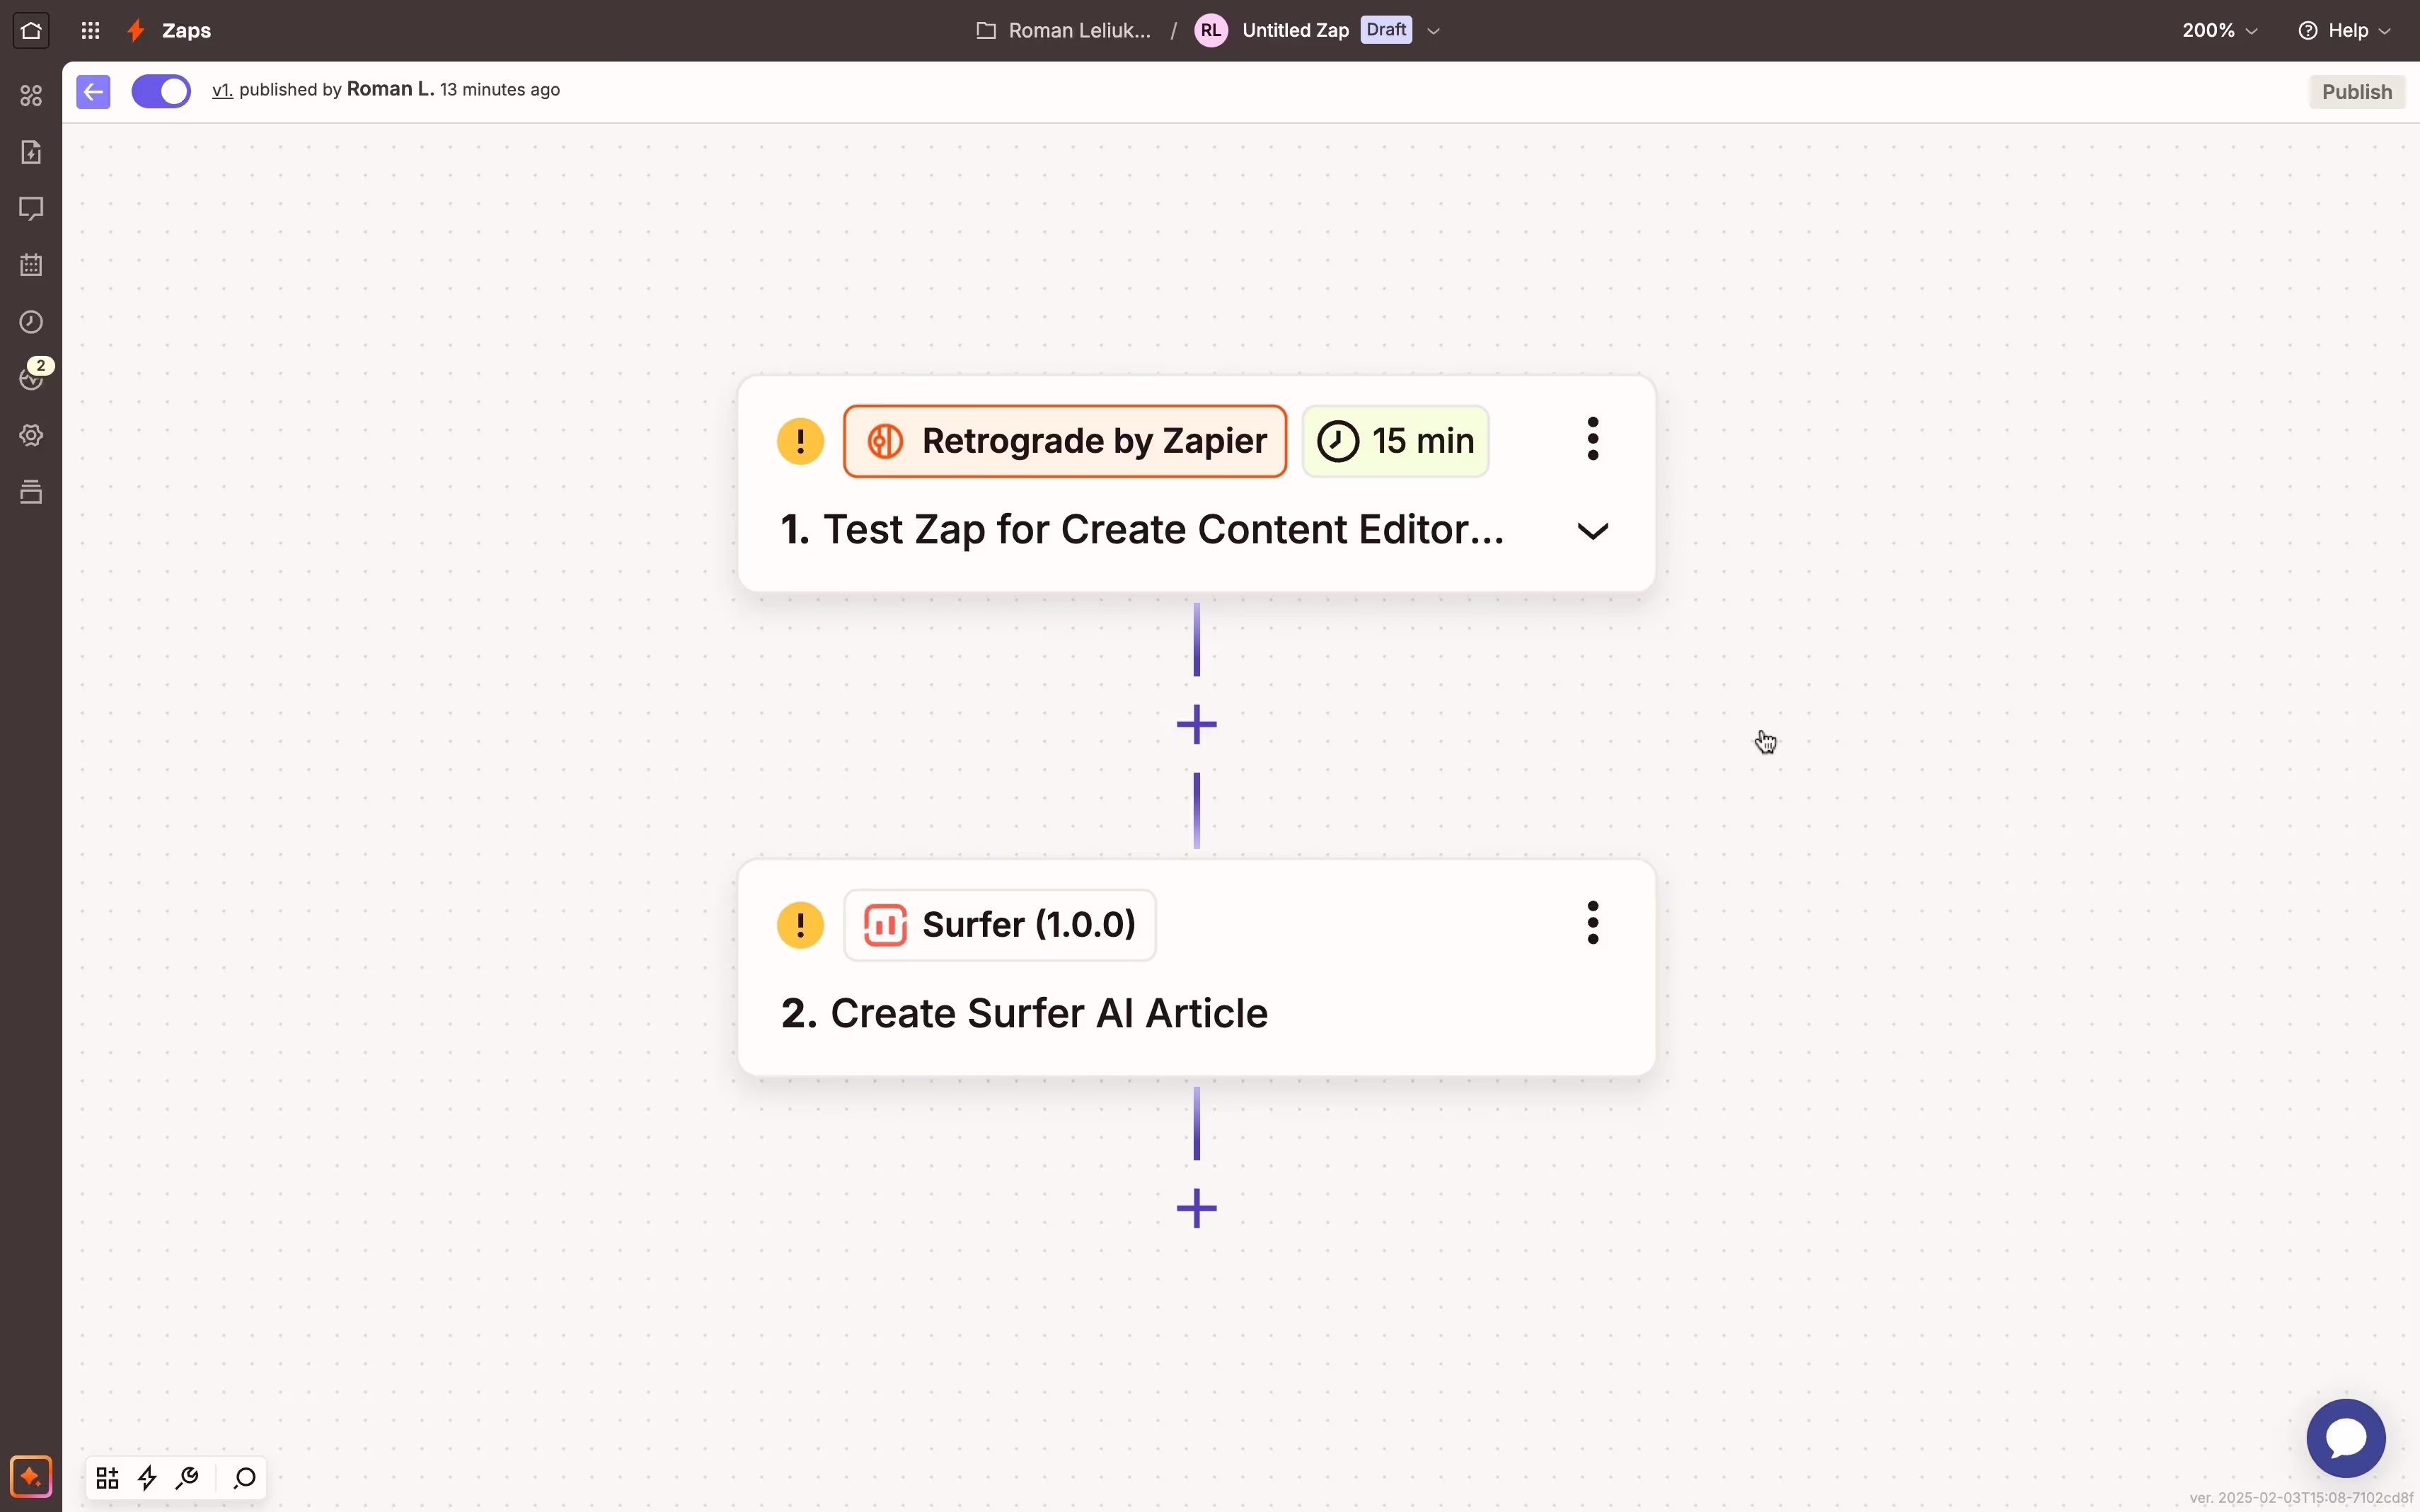Open the Versions stack icon

click(31, 492)
